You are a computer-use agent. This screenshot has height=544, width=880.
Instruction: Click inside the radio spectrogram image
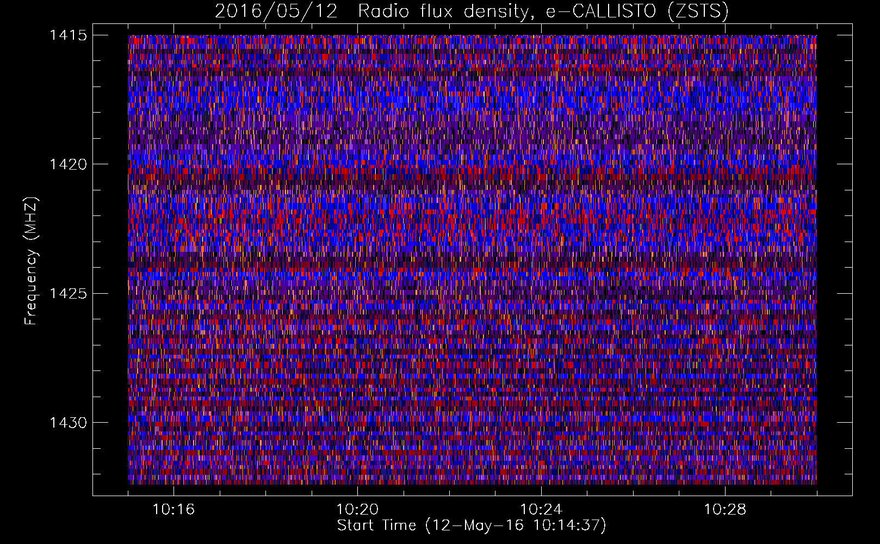tap(472, 259)
